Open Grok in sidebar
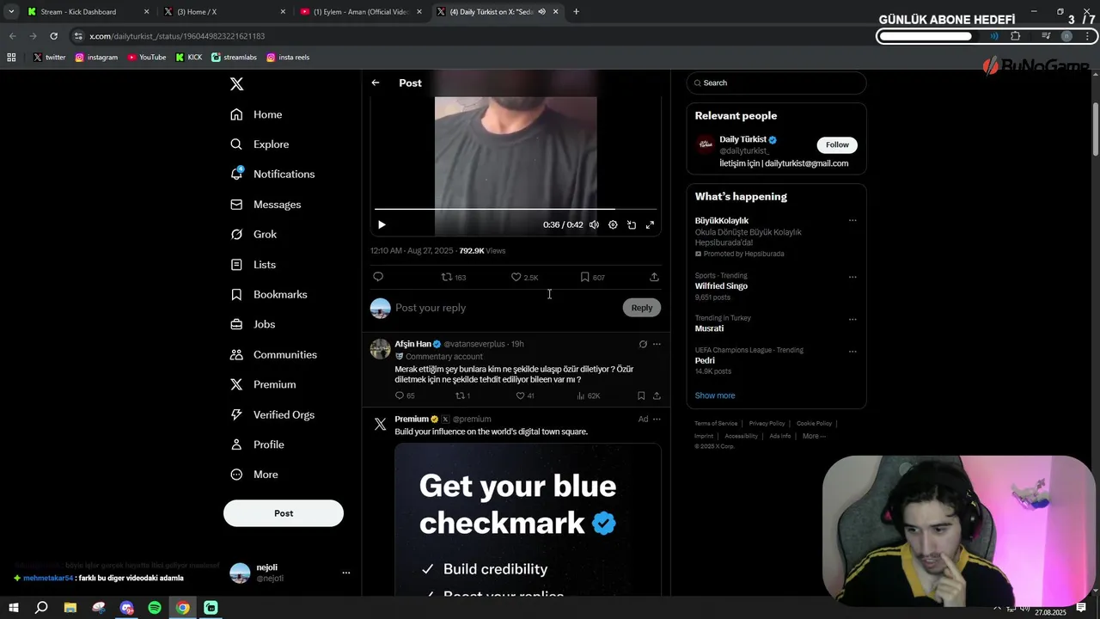 coord(254,234)
